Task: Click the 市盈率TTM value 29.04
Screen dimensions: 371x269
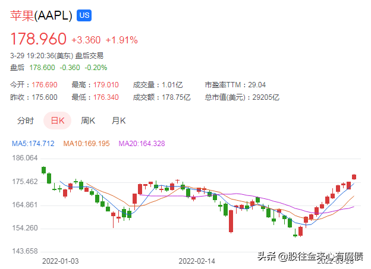Action: click(x=257, y=85)
